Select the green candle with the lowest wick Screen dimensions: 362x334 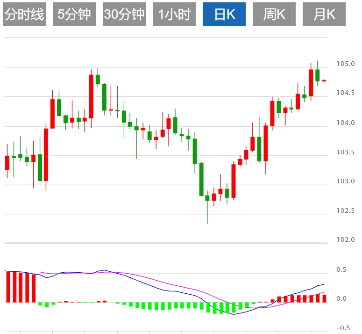[207, 198]
